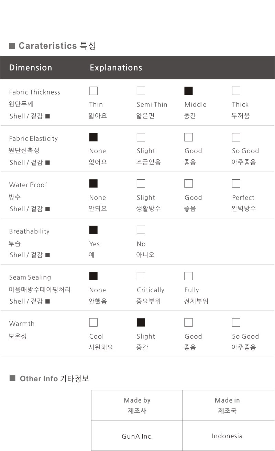Check Fully seam sealing box
Screen dimensions: 275x451
[x=188, y=276]
